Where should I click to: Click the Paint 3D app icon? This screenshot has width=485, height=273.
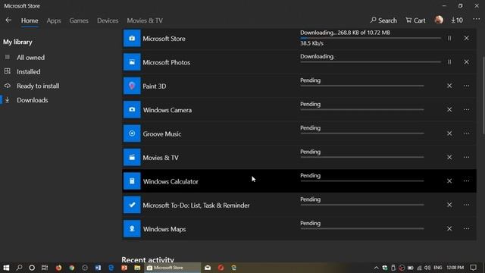(132, 86)
